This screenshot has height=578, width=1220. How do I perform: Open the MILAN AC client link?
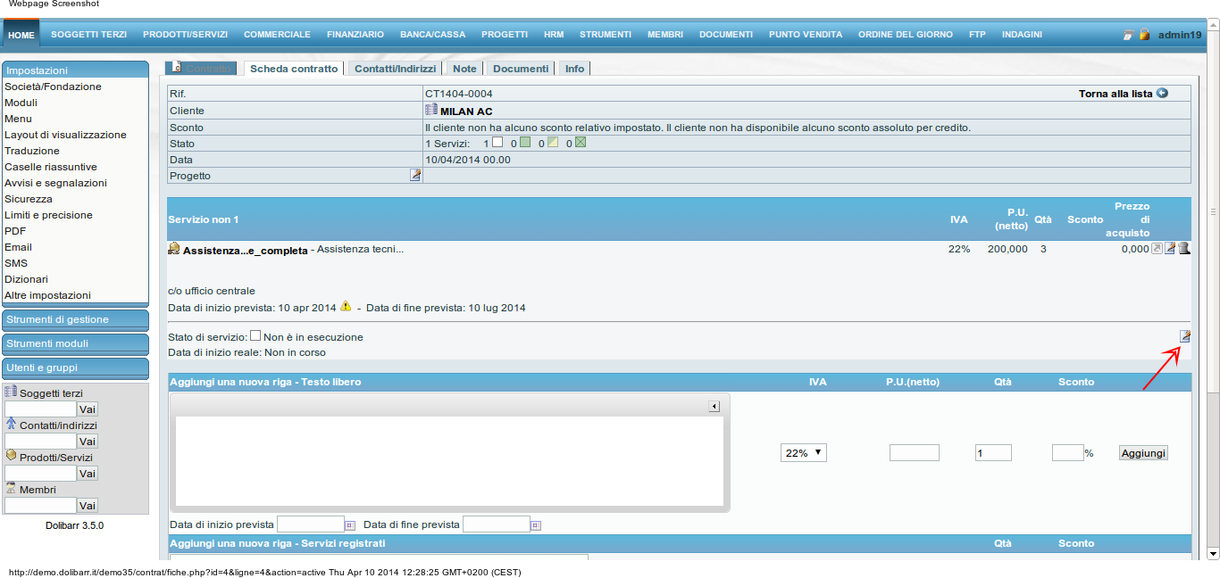point(465,111)
